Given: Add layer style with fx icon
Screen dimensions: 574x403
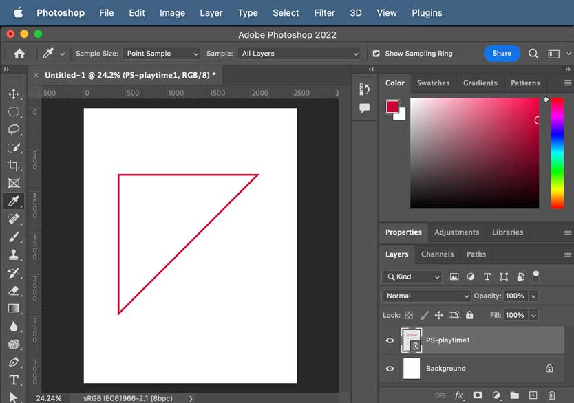Looking at the screenshot, I should point(459,395).
